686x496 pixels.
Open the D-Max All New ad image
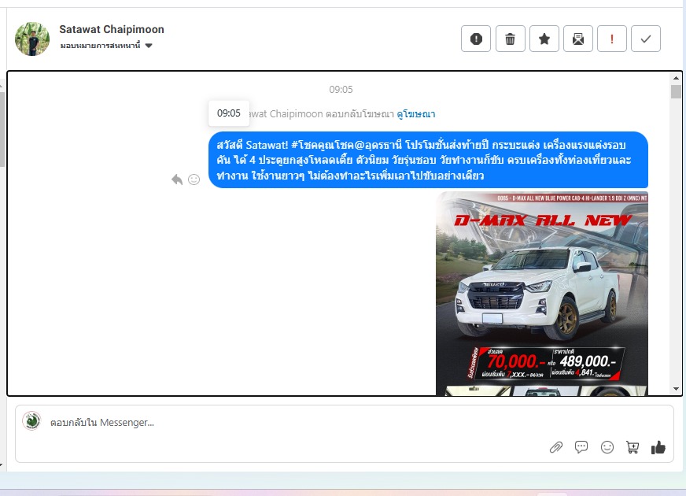point(542,293)
